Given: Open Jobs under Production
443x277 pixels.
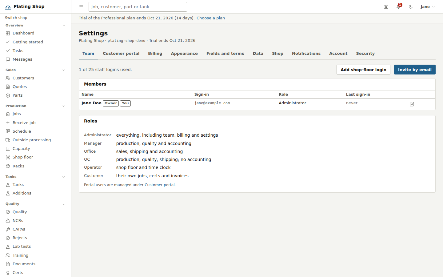Looking at the screenshot, I should point(36,114).
